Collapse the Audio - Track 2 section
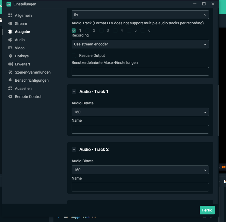The height and width of the screenshot is (222, 226). [x=74, y=150]
